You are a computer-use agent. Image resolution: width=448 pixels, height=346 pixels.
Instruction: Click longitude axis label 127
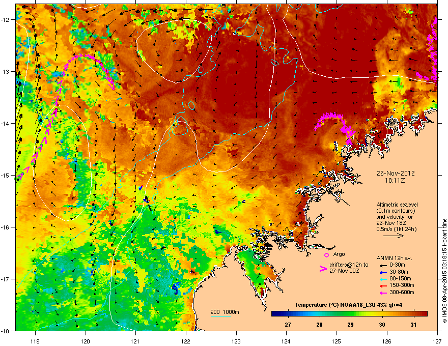pos(437,341)
